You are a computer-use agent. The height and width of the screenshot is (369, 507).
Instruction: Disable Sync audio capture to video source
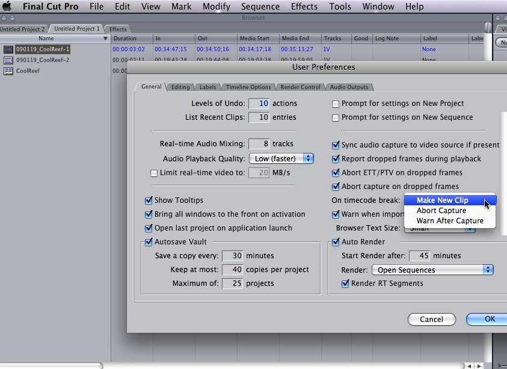point(336,145)
